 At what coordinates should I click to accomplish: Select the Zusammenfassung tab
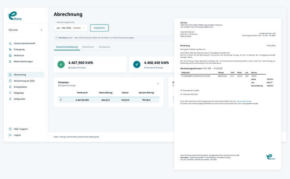(67, 47)
